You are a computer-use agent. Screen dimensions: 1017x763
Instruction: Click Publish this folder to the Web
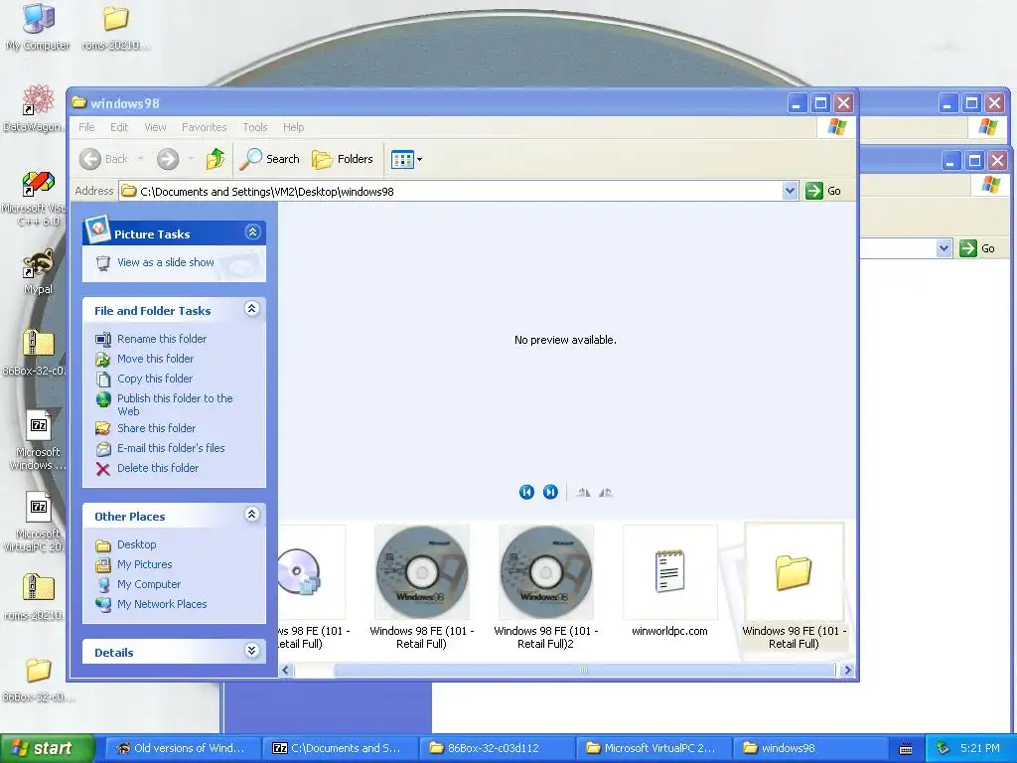click(x=175, y=405)
